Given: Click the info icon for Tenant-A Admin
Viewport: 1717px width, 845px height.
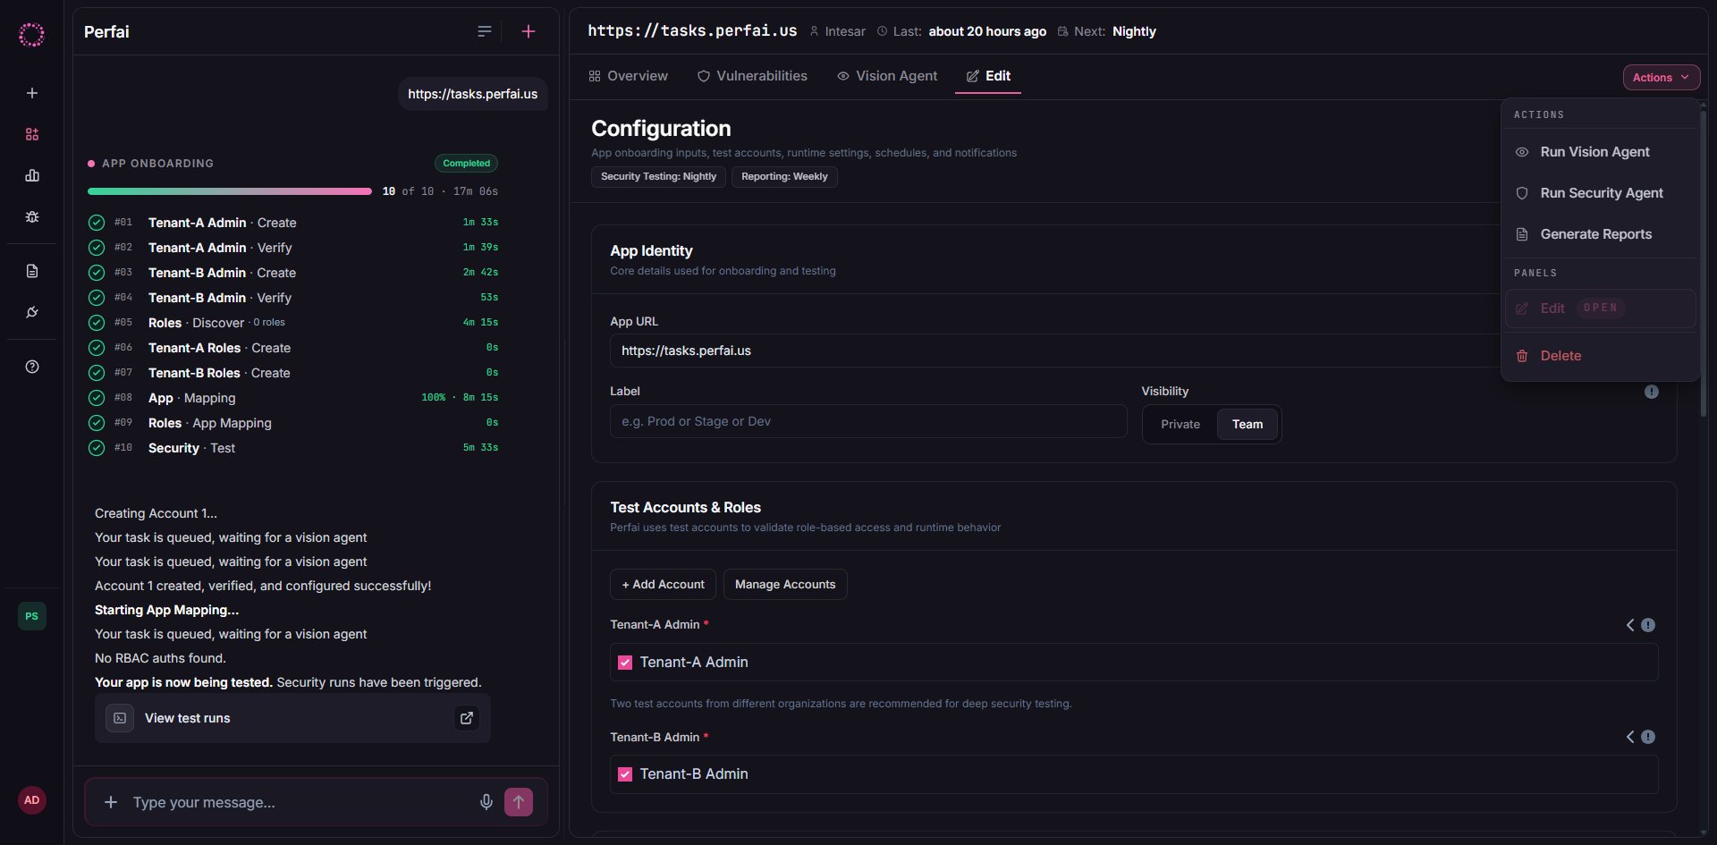Looking at the screenshot, I should [1648, 625].
